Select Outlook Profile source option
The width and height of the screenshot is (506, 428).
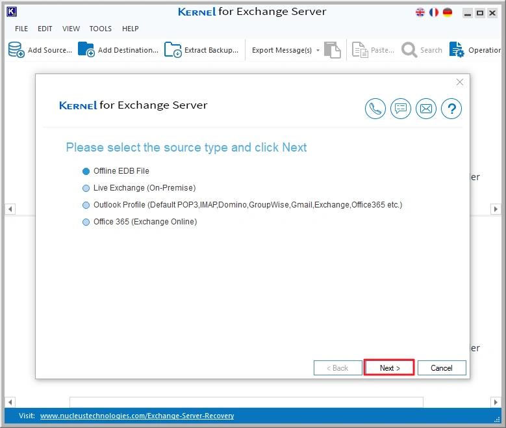tap(242, 205)
